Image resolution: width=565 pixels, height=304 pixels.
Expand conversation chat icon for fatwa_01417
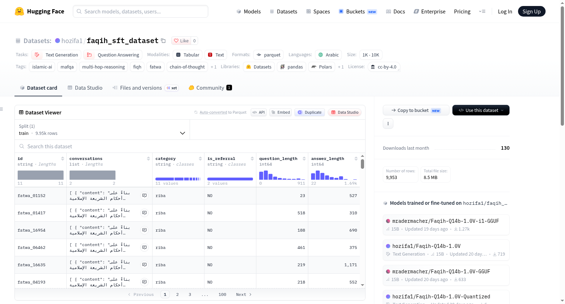click(x=144, y=213)
